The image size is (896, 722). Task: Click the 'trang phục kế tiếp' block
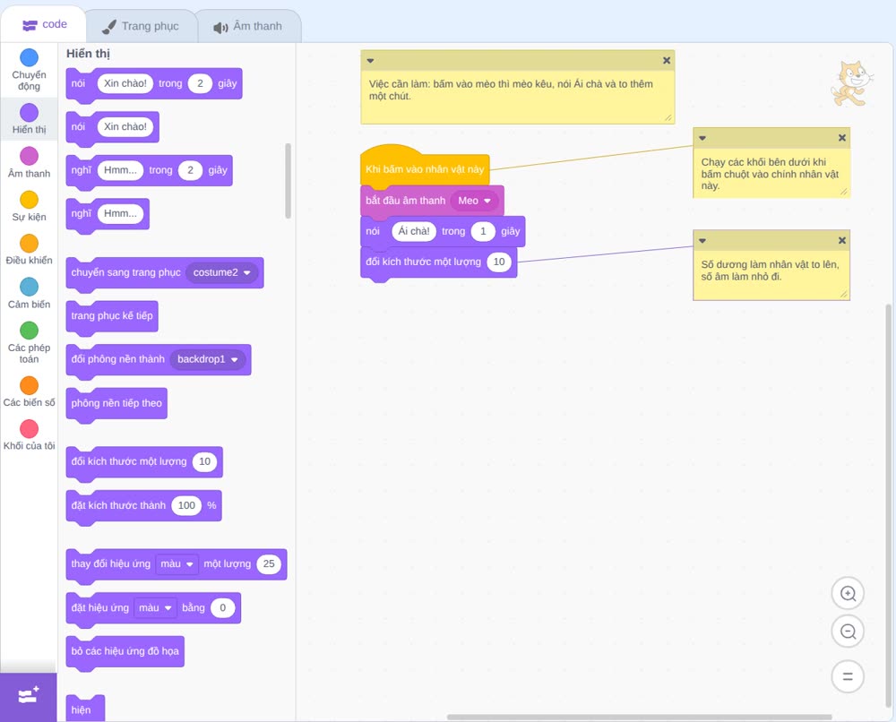pyautogui.click(x=112, y=316)
